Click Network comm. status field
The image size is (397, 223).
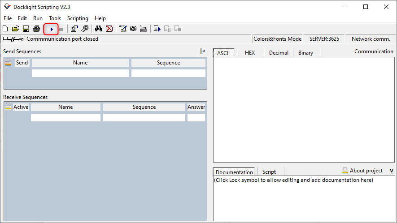tap(371, 39)
